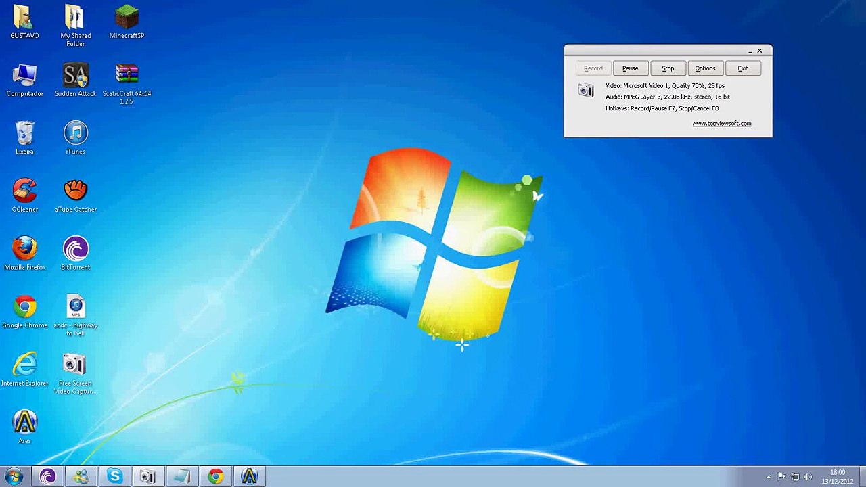This screenshot has width=866, height=487.
Task: Click the greyed-out Record button
Action: point(593,68)
